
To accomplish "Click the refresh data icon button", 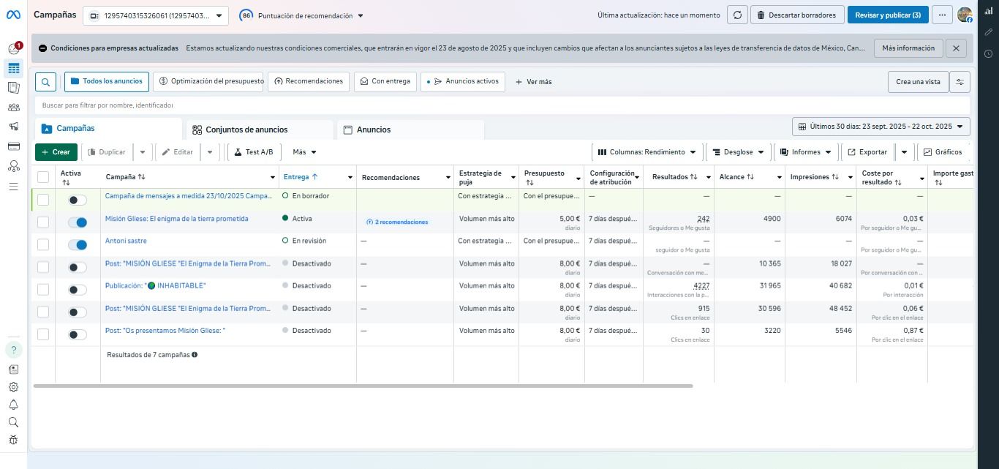I will (737, 15).
